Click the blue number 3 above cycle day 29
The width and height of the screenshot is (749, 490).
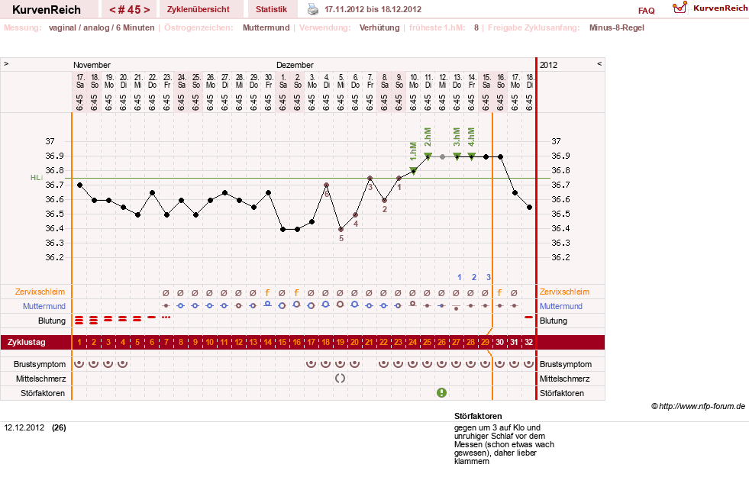click(x=488, y=277)
